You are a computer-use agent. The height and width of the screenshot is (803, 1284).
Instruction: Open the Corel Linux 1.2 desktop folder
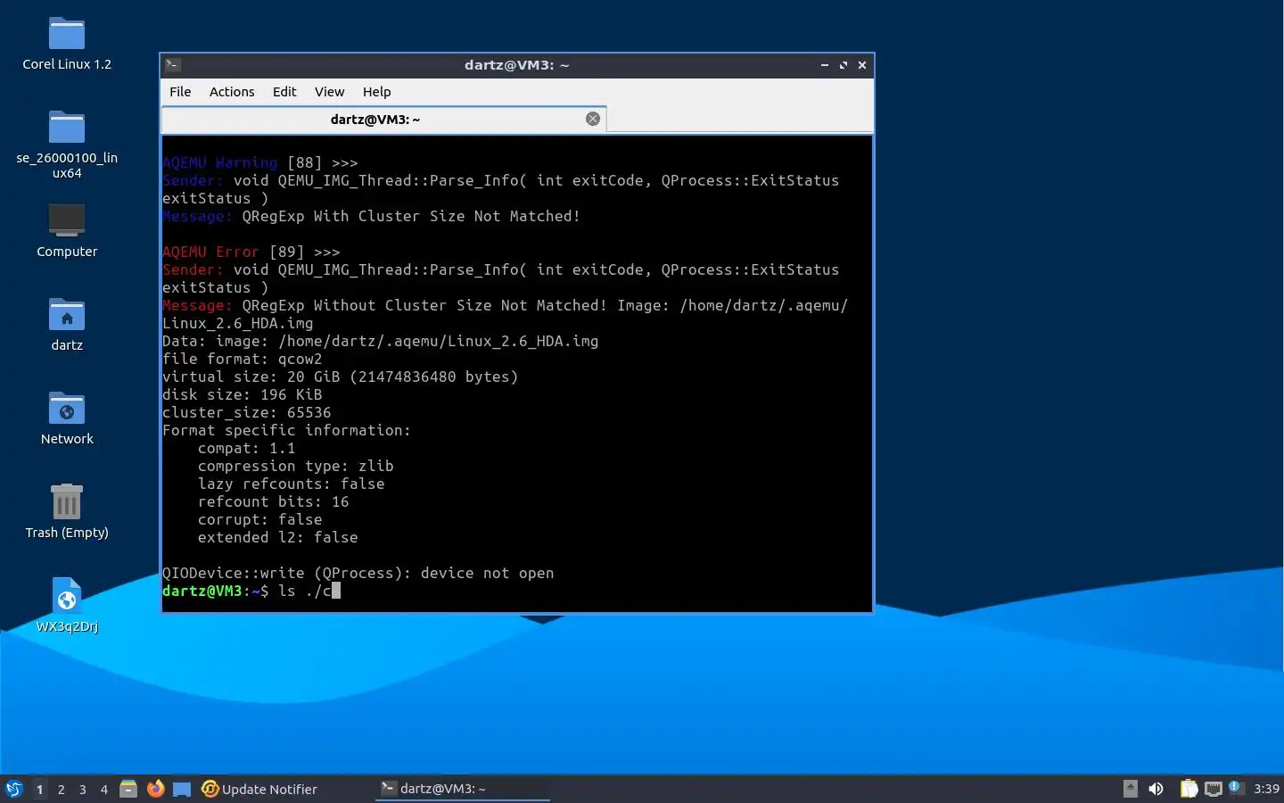click(67, 44)
